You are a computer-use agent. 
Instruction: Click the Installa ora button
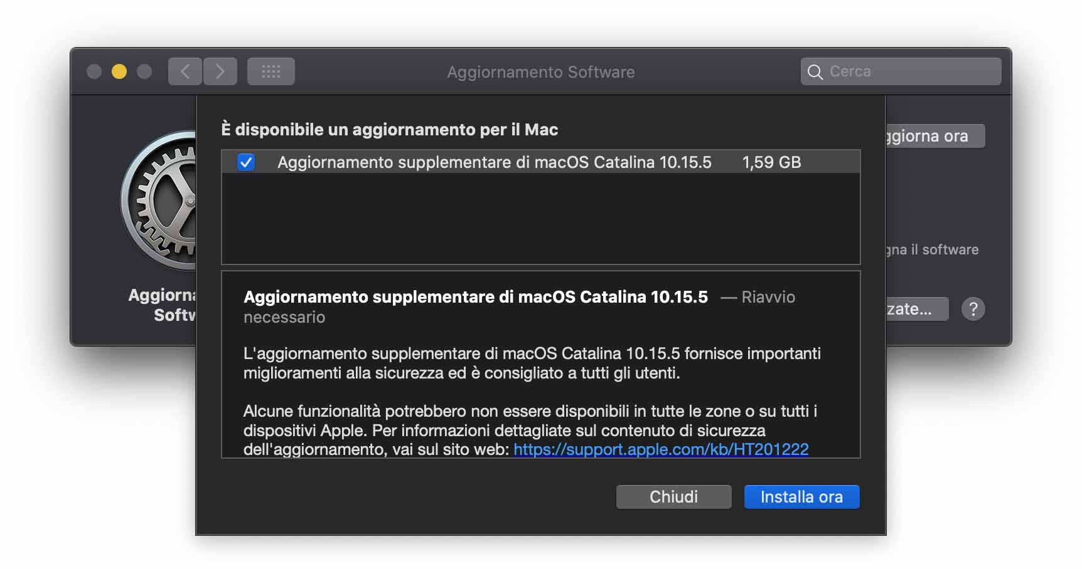801,497
